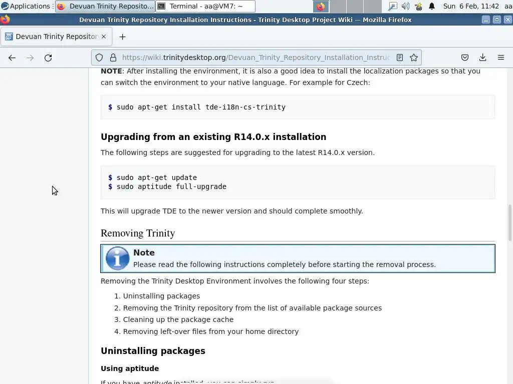Click the 'sudo apt-get install tde-i18n-cs-trinity' command

[201, 107]
